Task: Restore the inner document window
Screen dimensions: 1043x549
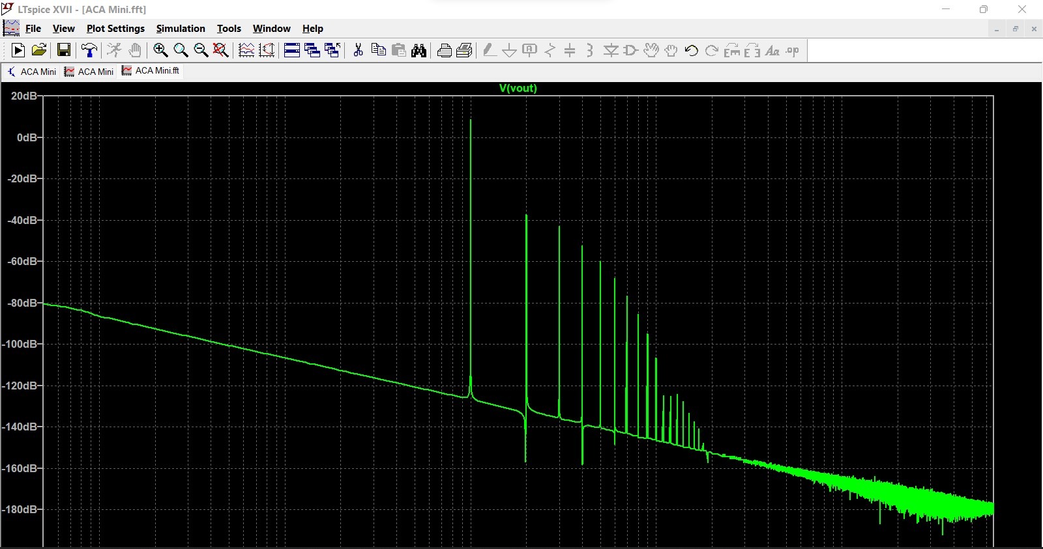Action: click(x=1015, y=29)
